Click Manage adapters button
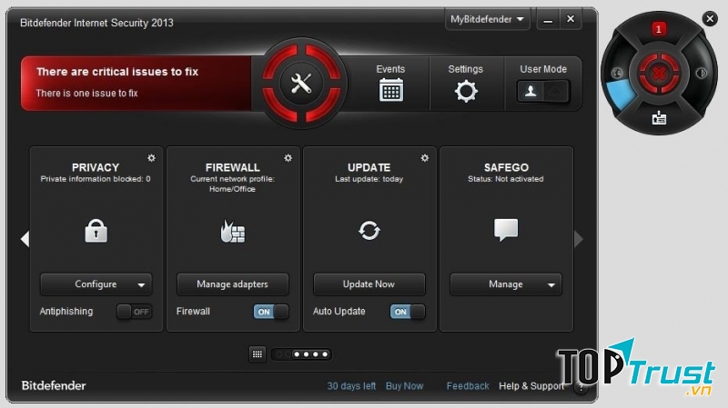Image resolution: width=728 pixels, height=408 pixels. click(x=233, y=284)
